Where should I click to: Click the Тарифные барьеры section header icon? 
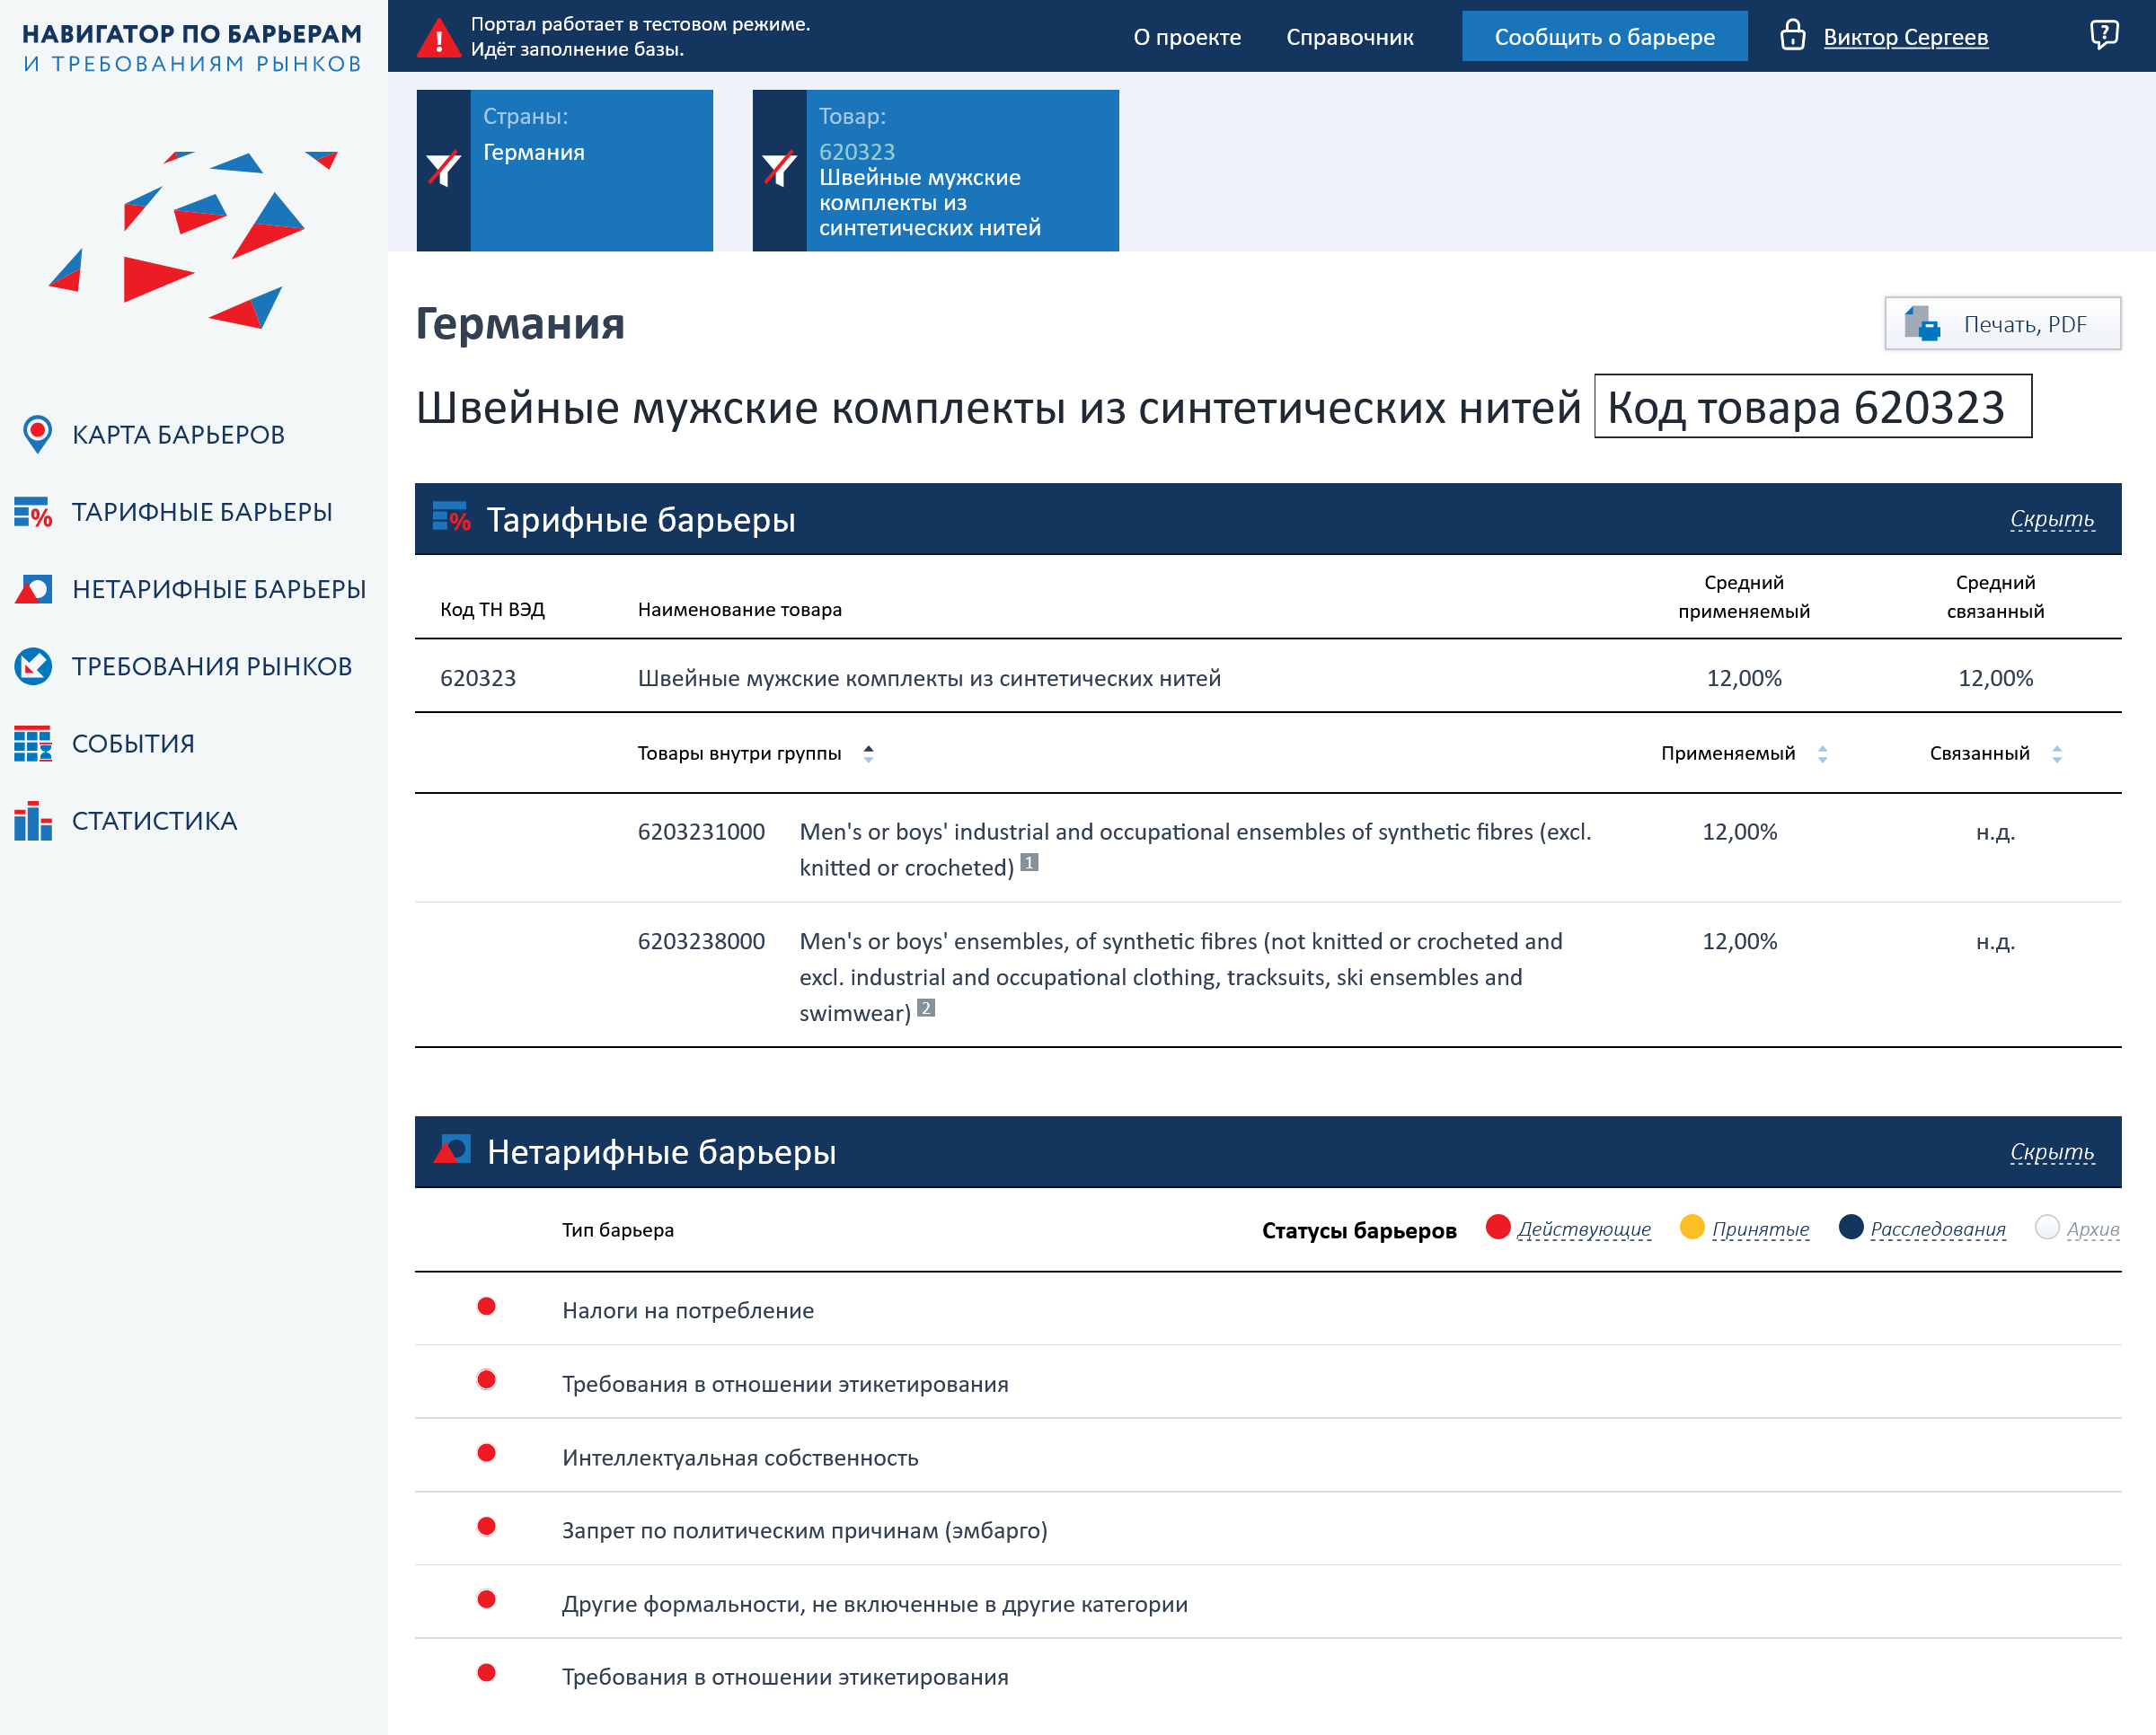(452, 517)
